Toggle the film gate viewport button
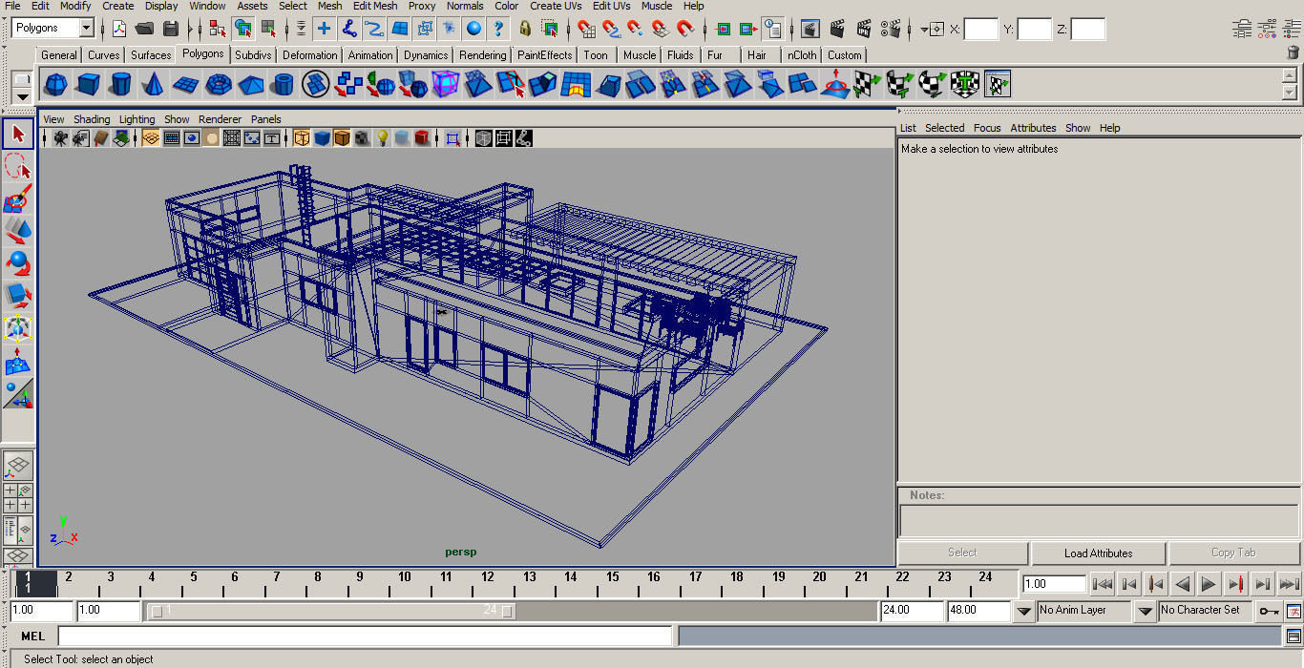This screenshot has height=668, width=1304. (172, 138)
